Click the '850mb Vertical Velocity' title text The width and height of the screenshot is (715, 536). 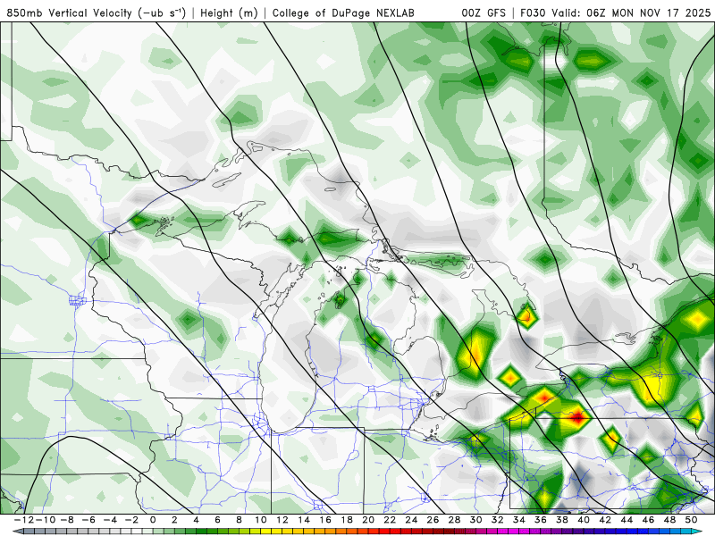[69, 13]
